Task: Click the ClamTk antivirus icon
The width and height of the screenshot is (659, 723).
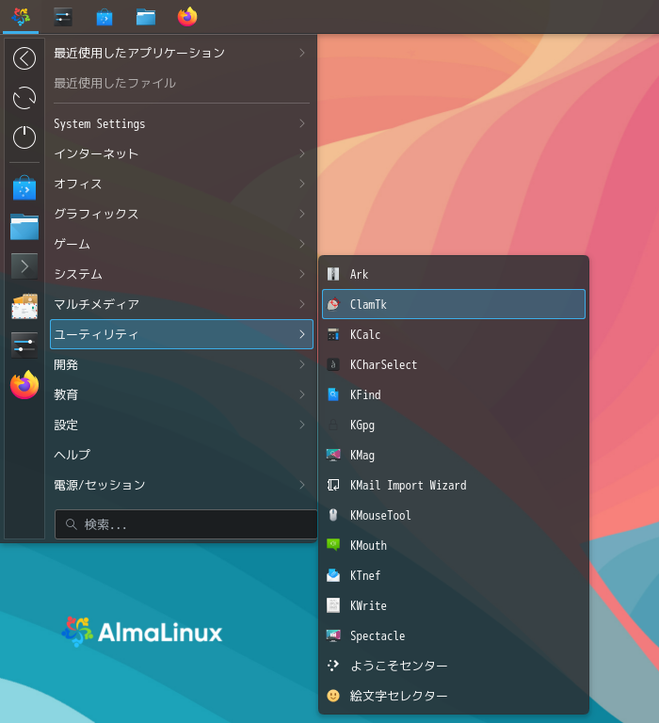Action: [333, 304]
